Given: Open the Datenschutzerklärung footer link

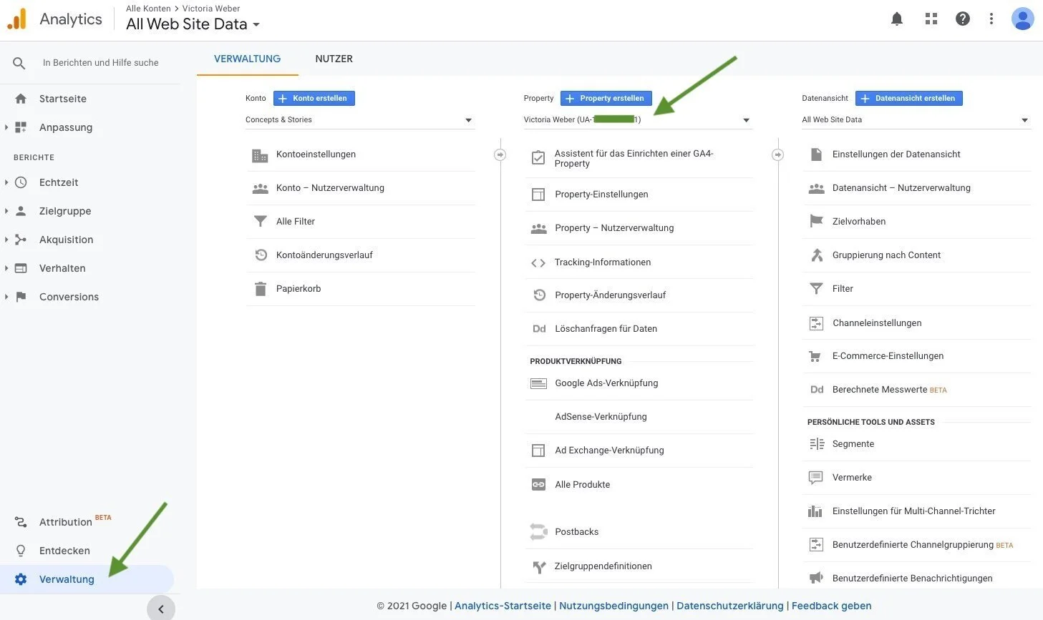Looking at the screenshot, I should click(x=730, y=606).
